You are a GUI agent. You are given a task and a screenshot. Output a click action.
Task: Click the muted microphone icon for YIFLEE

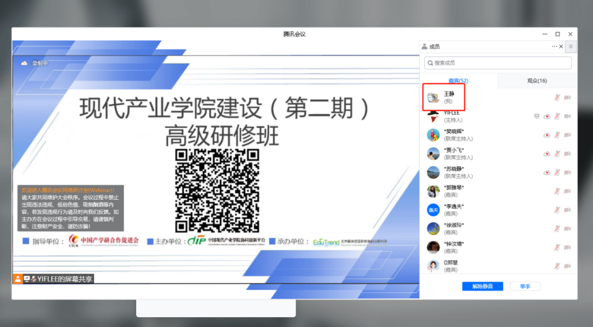pyautogui.click(x=557, y=116)
